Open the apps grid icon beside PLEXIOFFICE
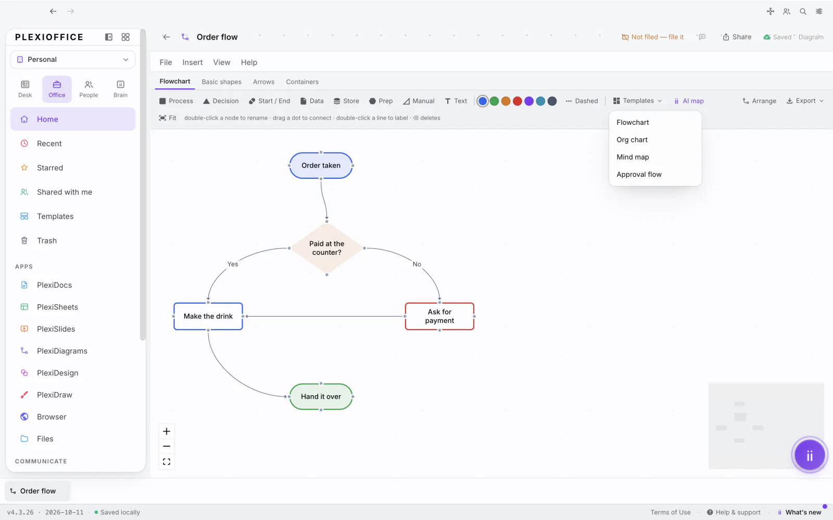The width and height of the screenshot is (833, 520). coord(125,37)
